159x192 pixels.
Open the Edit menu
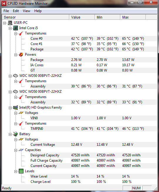tap(16, 11)
